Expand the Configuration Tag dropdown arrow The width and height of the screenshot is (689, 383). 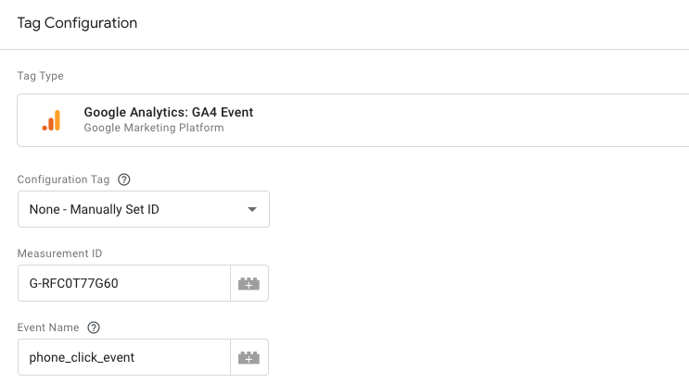click(x=251, y=209)
